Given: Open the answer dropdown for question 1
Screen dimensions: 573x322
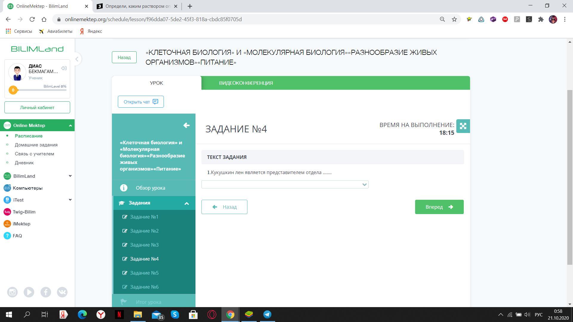Looking at the screenshot, I should (x=285, y=185).
